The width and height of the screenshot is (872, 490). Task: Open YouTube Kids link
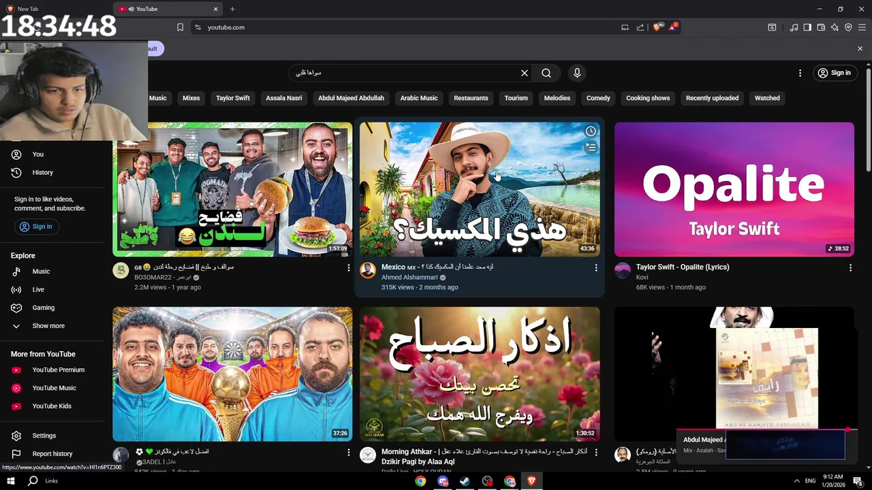pyautogui.click(x=52, y=406)
